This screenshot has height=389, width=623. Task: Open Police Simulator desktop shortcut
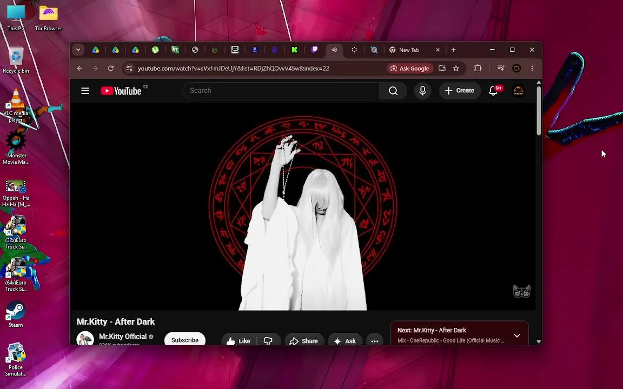click(16, 359)
